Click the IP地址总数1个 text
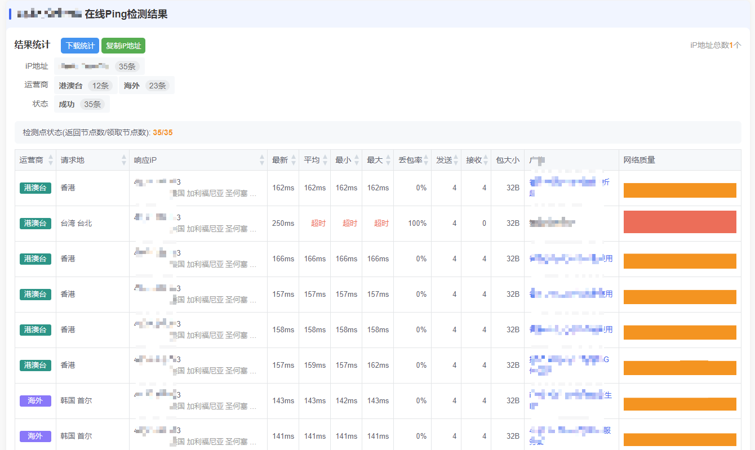This screenshot has width=755, height=450. [716, 45]
